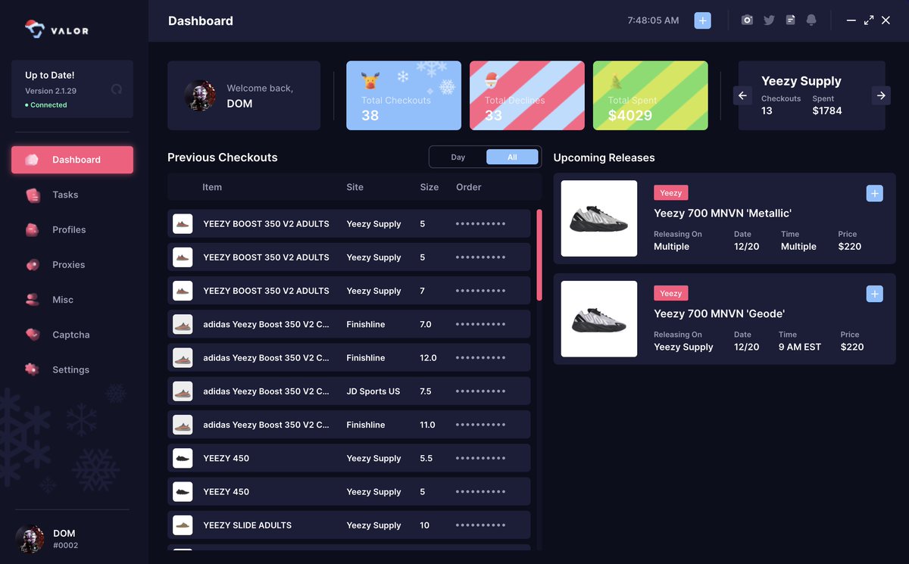Open the Captcha page
The width and height of the screenshot is (909, 564).
(72, 335)
